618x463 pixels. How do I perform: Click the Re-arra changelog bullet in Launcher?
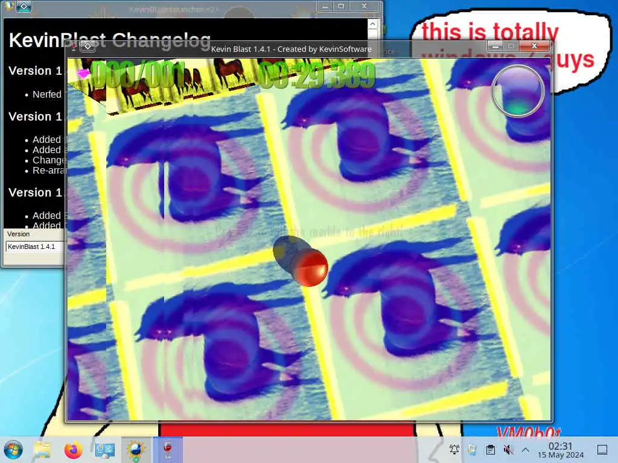click(x=48, y=171)
